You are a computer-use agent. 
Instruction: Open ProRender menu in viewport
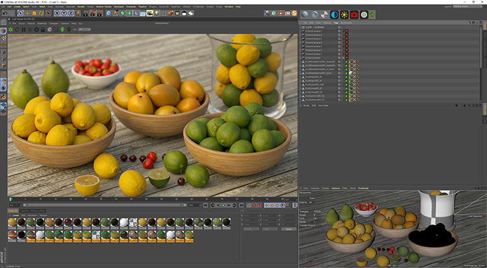tap(364, 189)
